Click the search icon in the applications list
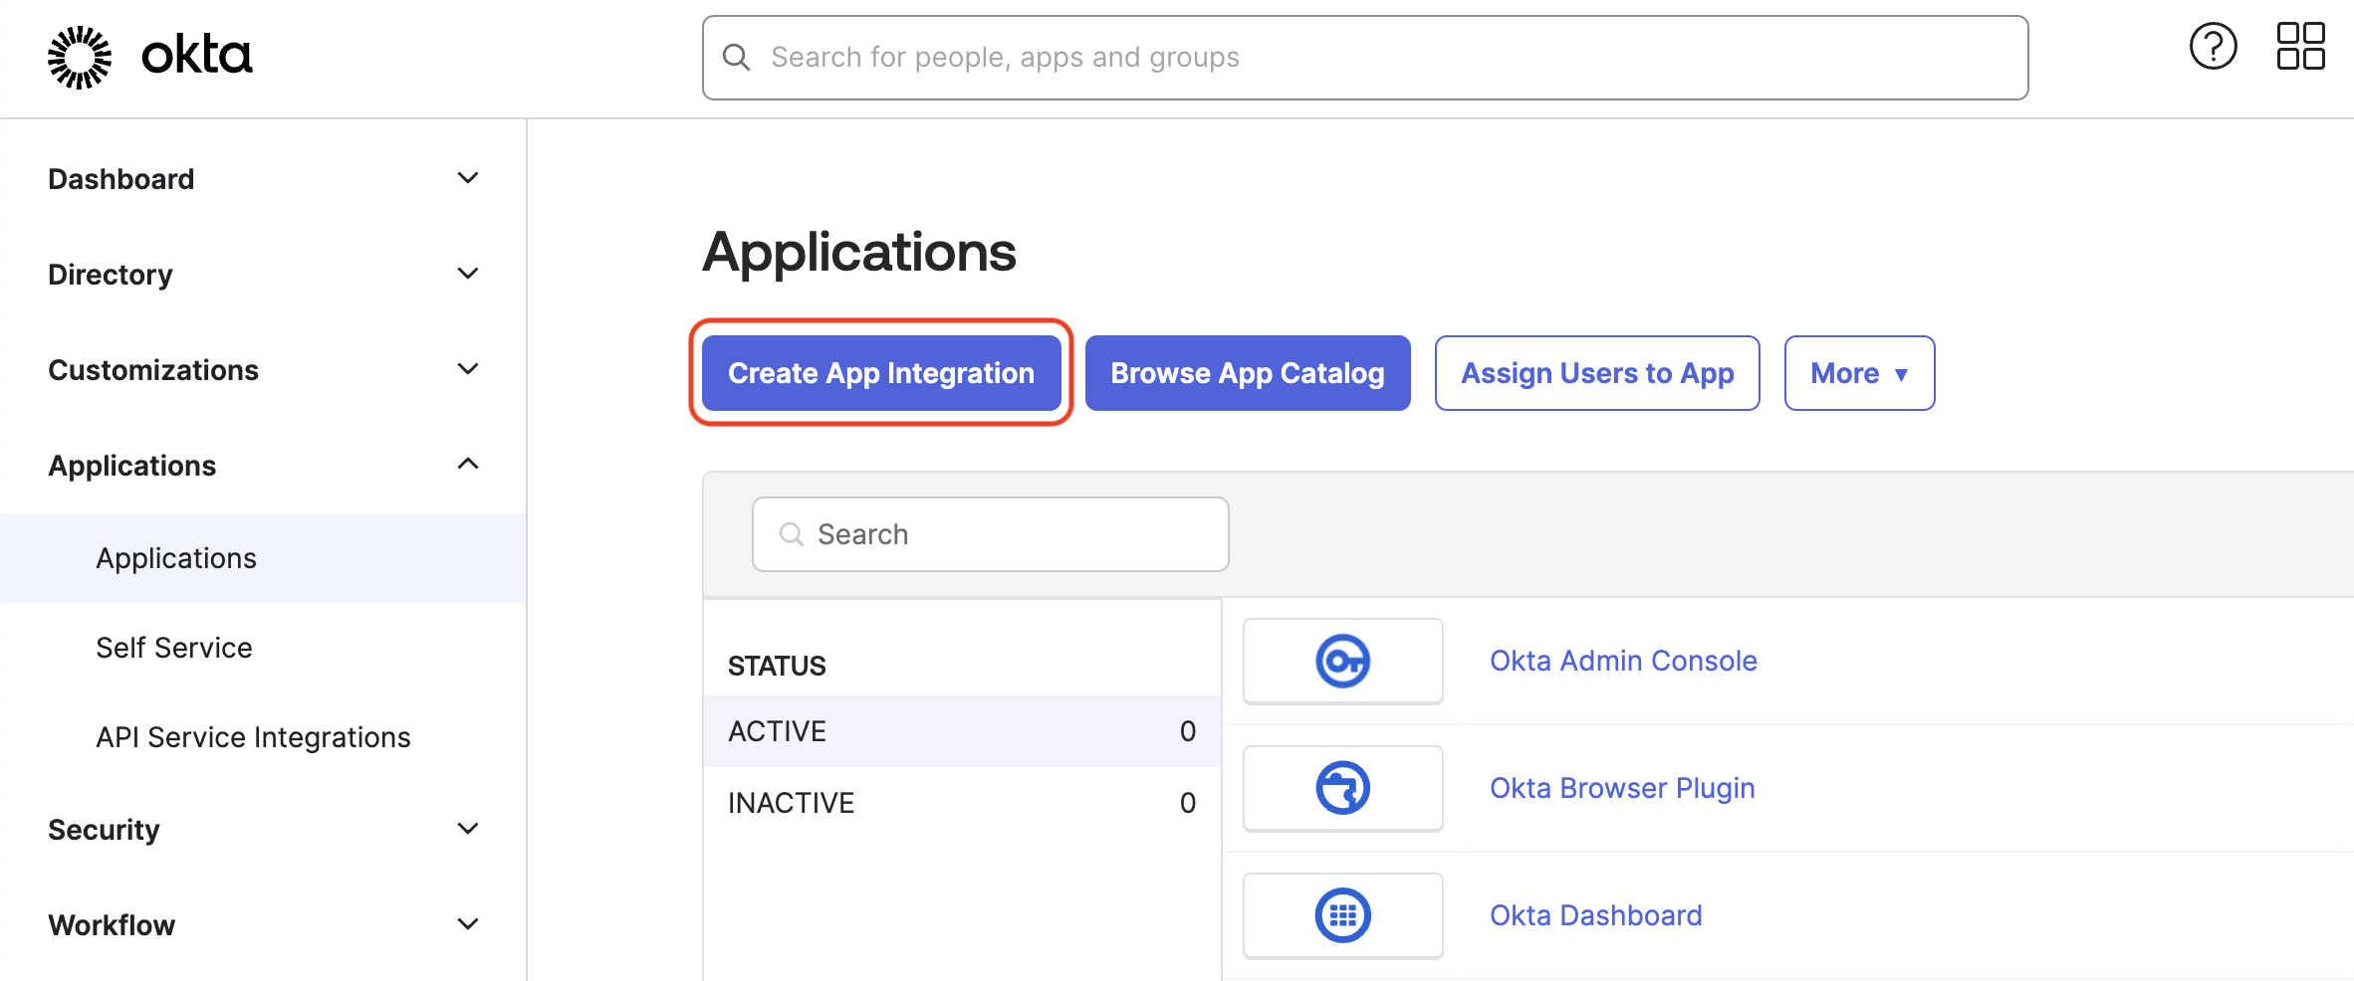 pyautogui.click(x=792, y=534)
